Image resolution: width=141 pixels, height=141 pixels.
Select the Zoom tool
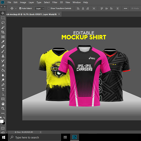3,109
